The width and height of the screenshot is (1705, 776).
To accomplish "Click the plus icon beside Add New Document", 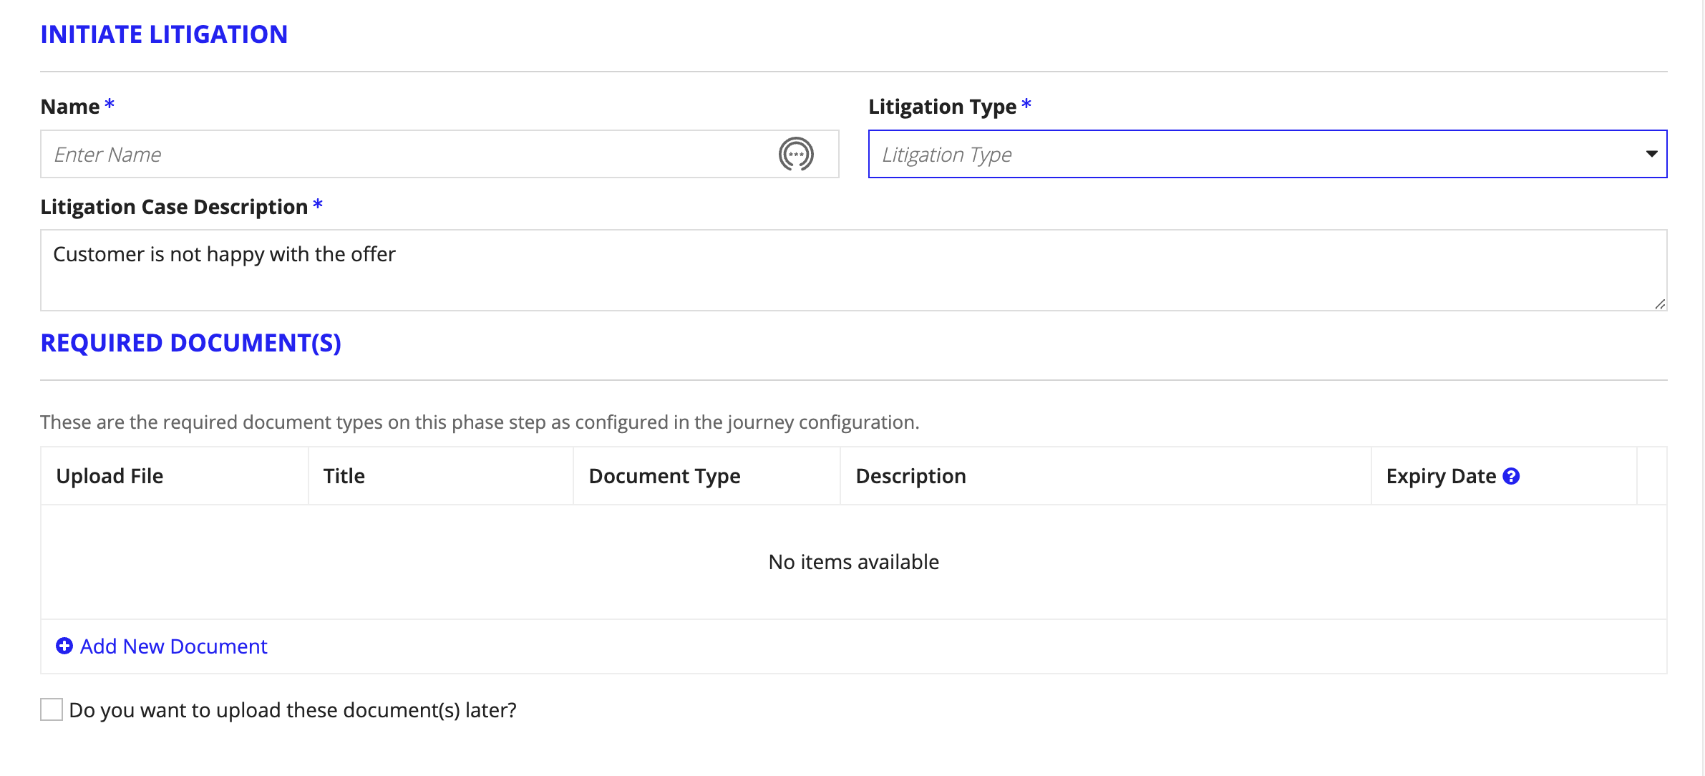I will point(64,646).
